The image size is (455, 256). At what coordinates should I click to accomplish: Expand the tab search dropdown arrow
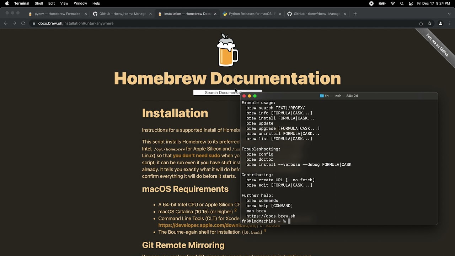tap(449, 14)
